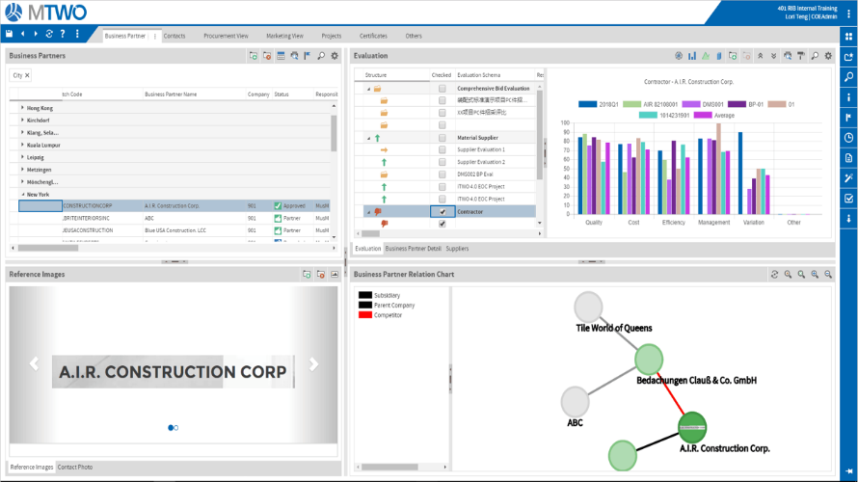Collapse Comprehensive Bid Evaluation tree node
Image resolution: width=858 pixels, height=482 pixels.
(369, 89)
